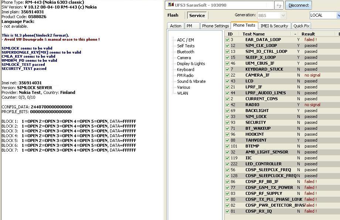The image size is (340, 220).
Task: Open the Action tab
Action: 176,26
